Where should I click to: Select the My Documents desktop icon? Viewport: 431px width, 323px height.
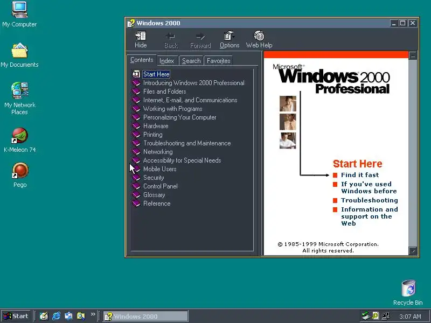click(19, 50)
